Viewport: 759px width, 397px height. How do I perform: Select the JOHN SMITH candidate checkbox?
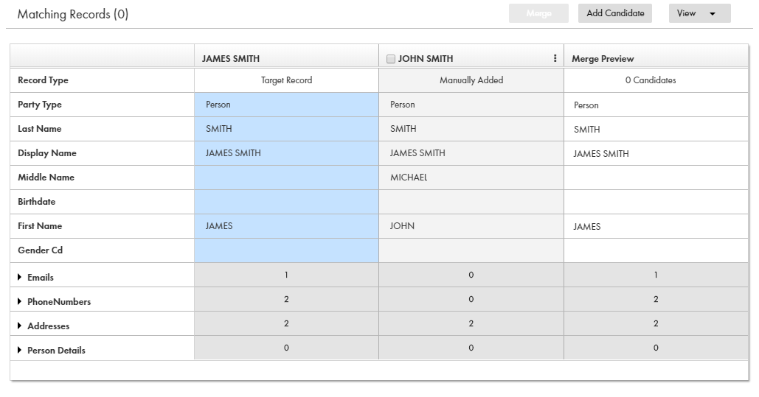click(391, 59)
